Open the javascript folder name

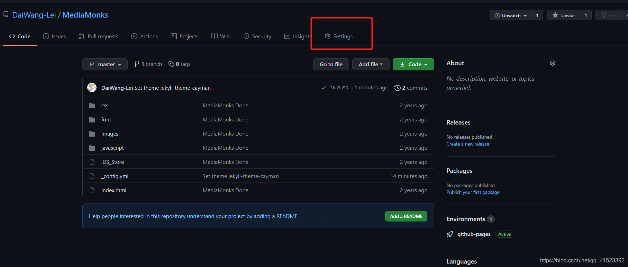tap(112, 148)
